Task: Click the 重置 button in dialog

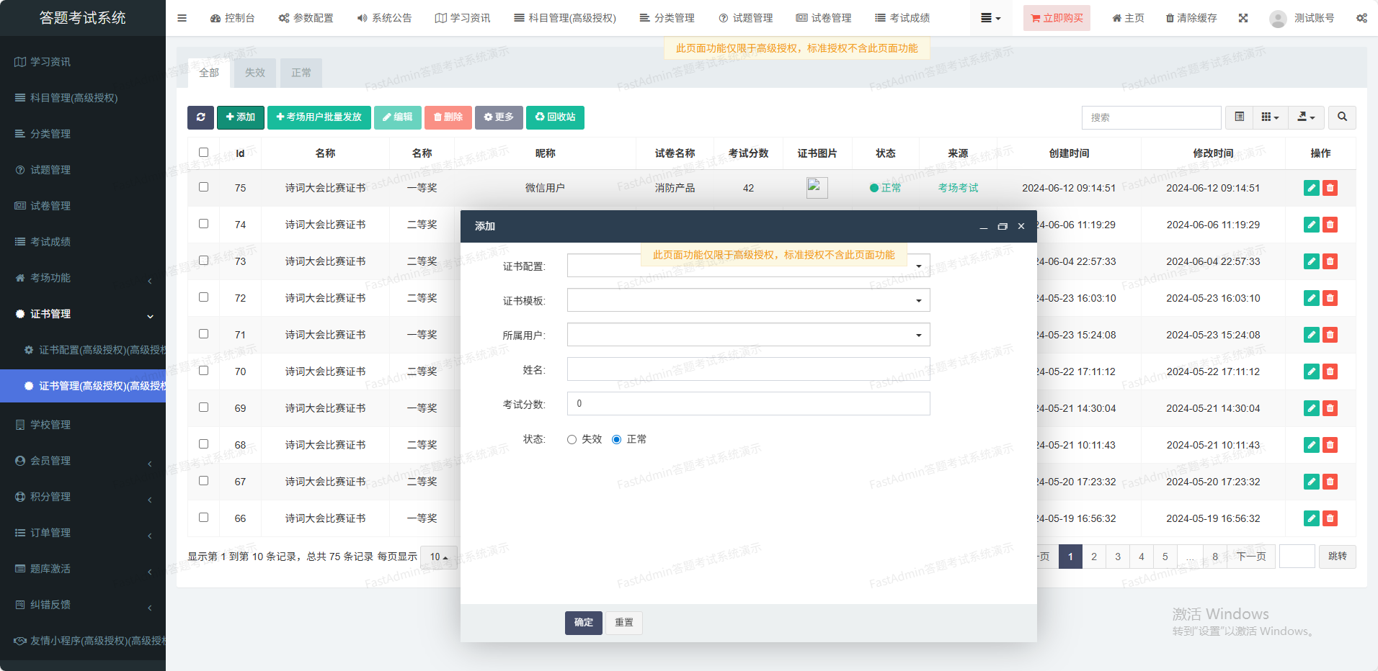Action: click(624, 623)
